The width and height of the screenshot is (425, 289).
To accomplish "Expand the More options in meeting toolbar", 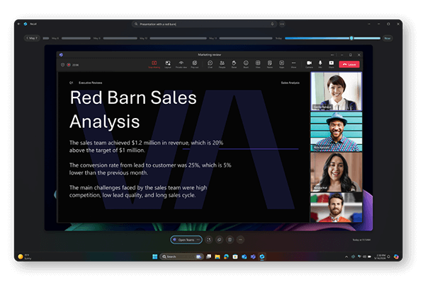I will pyautogui.click(x=293, y=64).
